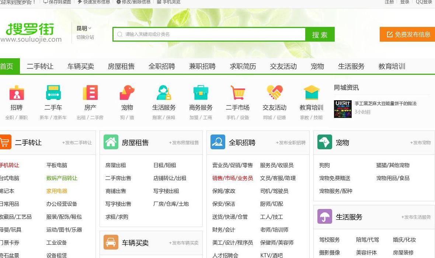Select the 教育培训 graduation cap icon

pyautogui.click(x=312, y=93)
